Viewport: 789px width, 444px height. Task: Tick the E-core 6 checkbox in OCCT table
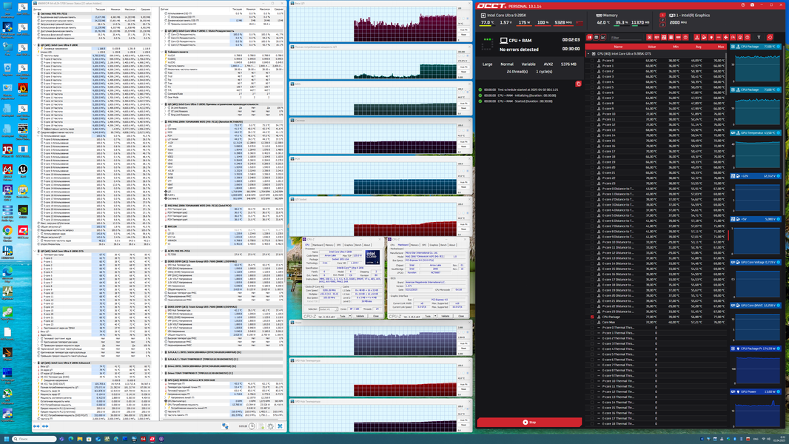click(x=592, y=92)
